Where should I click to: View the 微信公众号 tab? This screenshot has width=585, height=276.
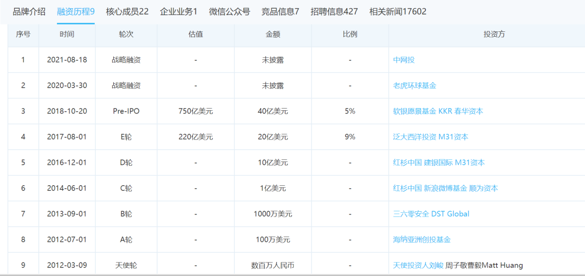(x=230, y=11)
